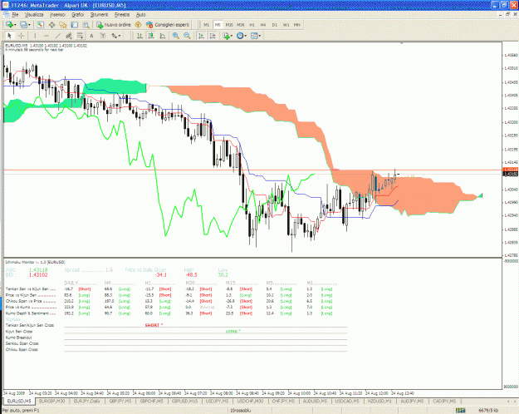The height and width of the screenshot is (414, 519).
Task: Select the Fibonacci retracement tool
Action: coord(80,36)
